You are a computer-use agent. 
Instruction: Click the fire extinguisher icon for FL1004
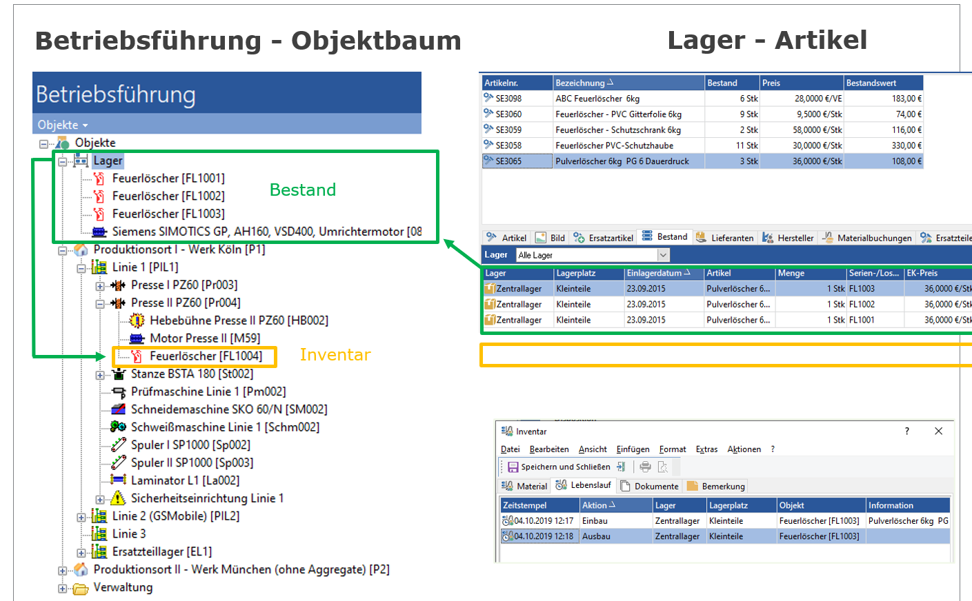pyautogui.click(x=137, y=356)
